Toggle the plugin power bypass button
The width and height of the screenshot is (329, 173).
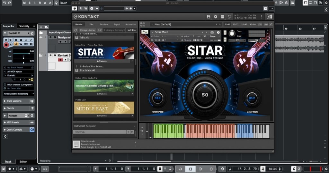(75, 8)
